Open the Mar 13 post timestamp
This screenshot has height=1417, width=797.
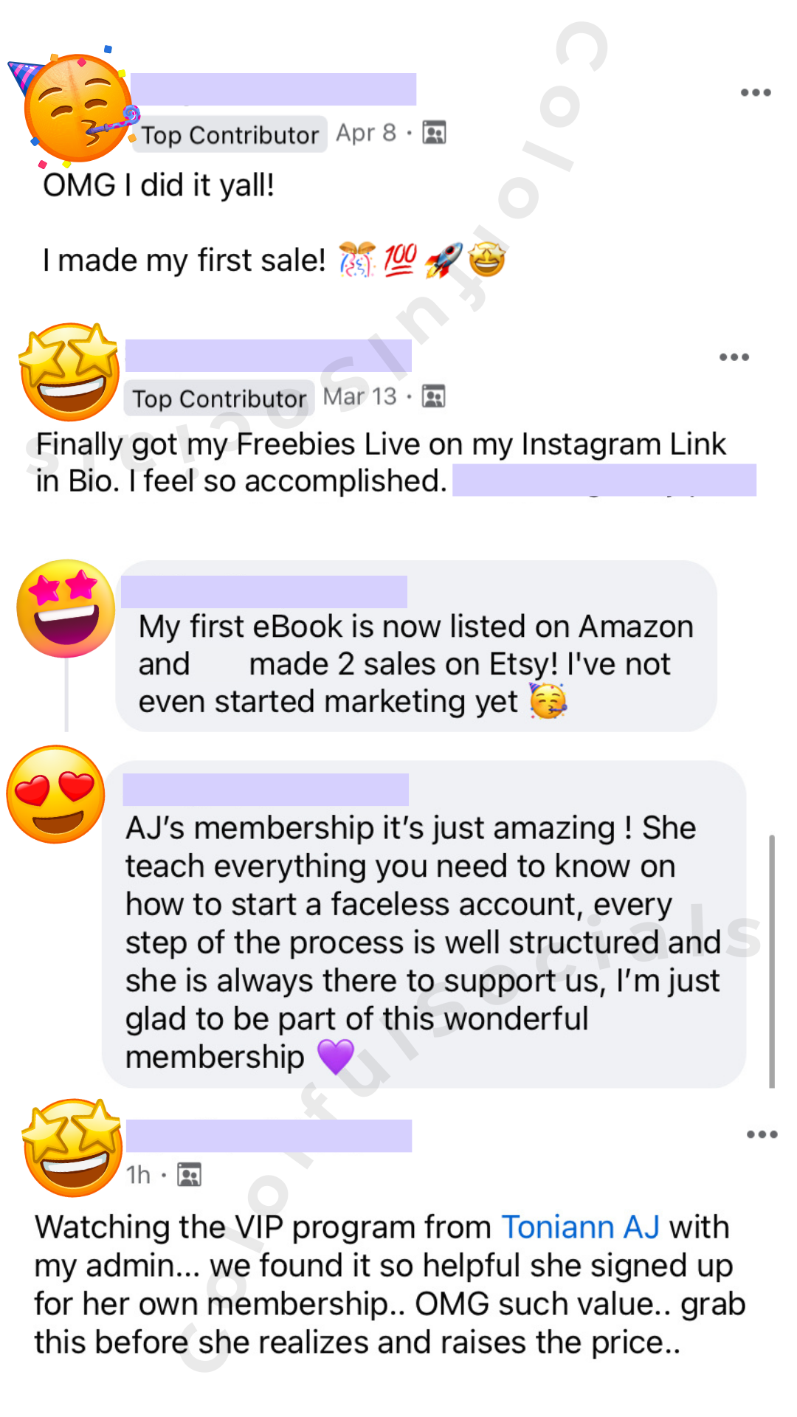pos(360,397)
